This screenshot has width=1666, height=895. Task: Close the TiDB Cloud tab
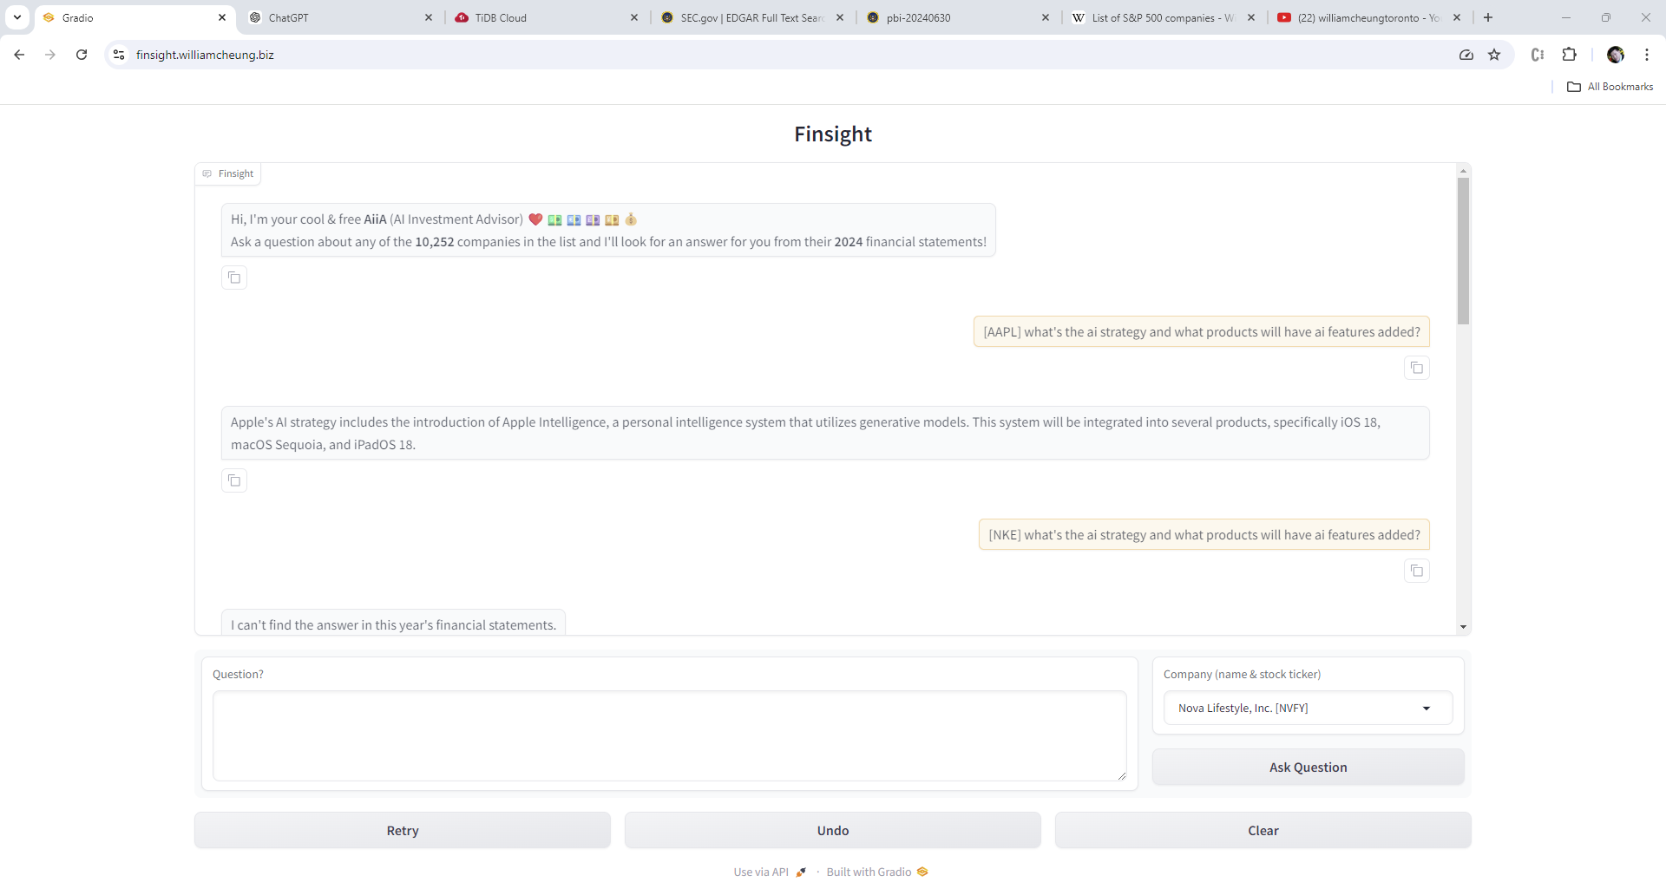634,17
